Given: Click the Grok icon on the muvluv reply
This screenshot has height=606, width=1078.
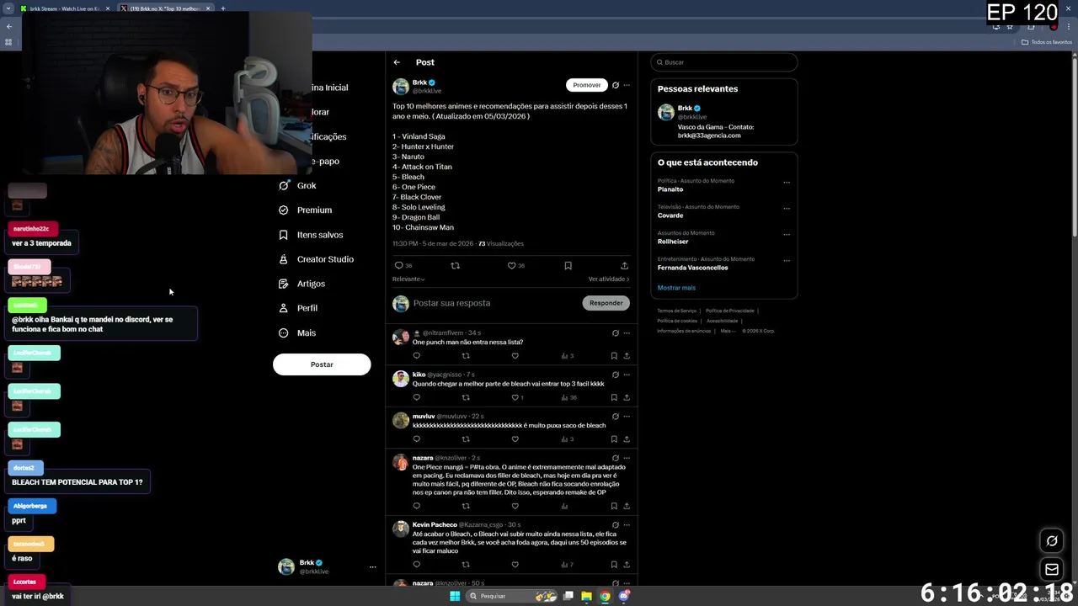Looking at the screenshot, I should [x=616, y=416].
